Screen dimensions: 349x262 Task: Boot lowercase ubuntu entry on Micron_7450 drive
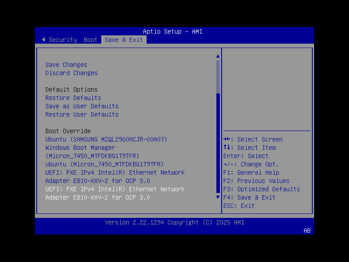[x=104, y=164]
